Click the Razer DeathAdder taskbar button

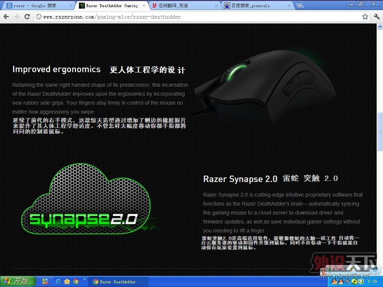point(118,282)
